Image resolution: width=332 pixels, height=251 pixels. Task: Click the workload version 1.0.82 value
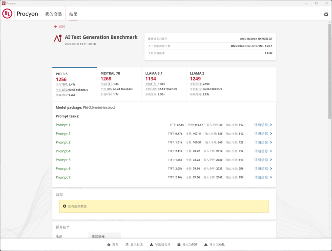click(x=268, y=53)
